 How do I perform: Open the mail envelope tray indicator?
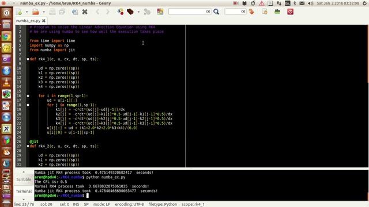pyautogui.click(x=302, y=3)
